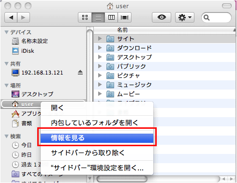Viewport: 237px width, 183px height.
Task: Click the Quick Look eye button
Action: coord(162,17)
